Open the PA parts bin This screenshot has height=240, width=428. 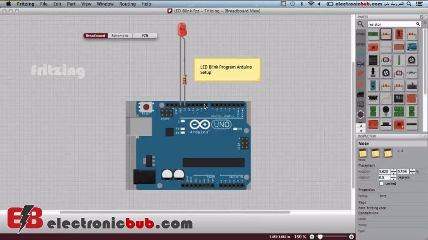coord(361,64)
